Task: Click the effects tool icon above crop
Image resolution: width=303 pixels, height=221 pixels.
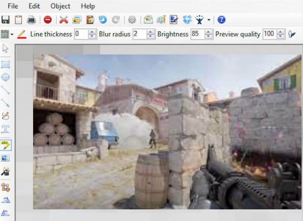Action: 5,171
